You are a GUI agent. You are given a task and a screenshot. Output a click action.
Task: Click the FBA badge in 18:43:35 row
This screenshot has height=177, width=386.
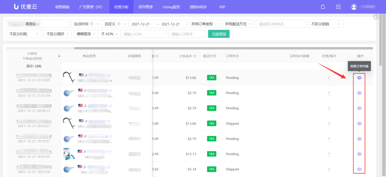(212, 154)
